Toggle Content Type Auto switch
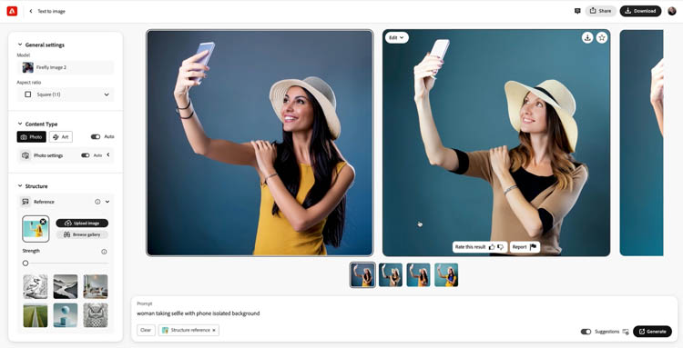Viewport: 683px width, 348px height. (x=96, y=137)
